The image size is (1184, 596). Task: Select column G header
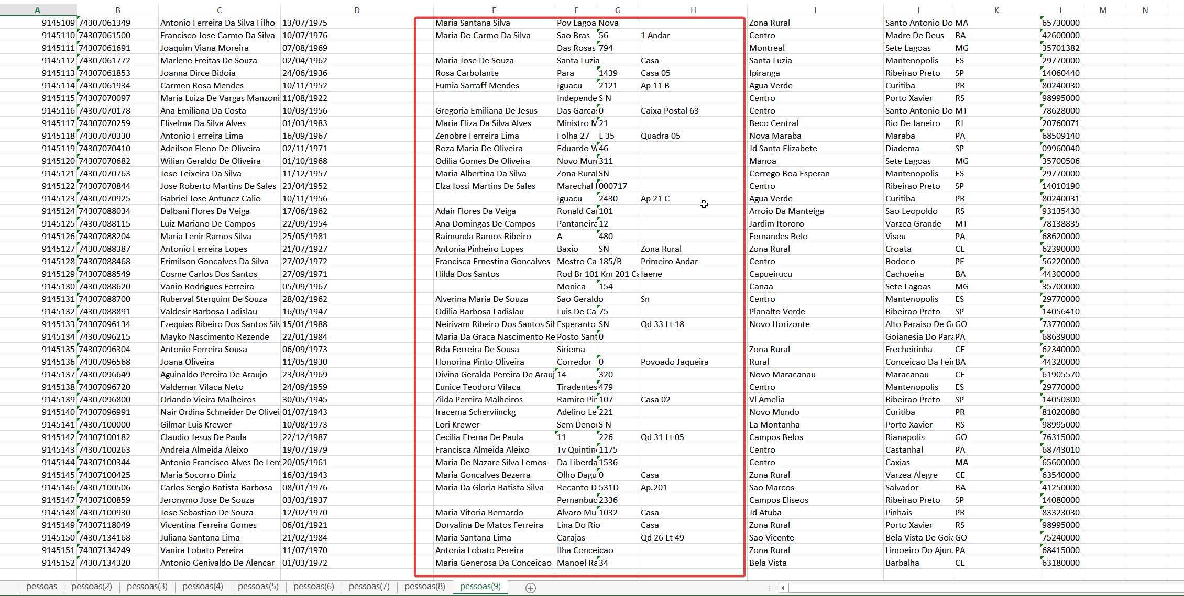(618, 10)
